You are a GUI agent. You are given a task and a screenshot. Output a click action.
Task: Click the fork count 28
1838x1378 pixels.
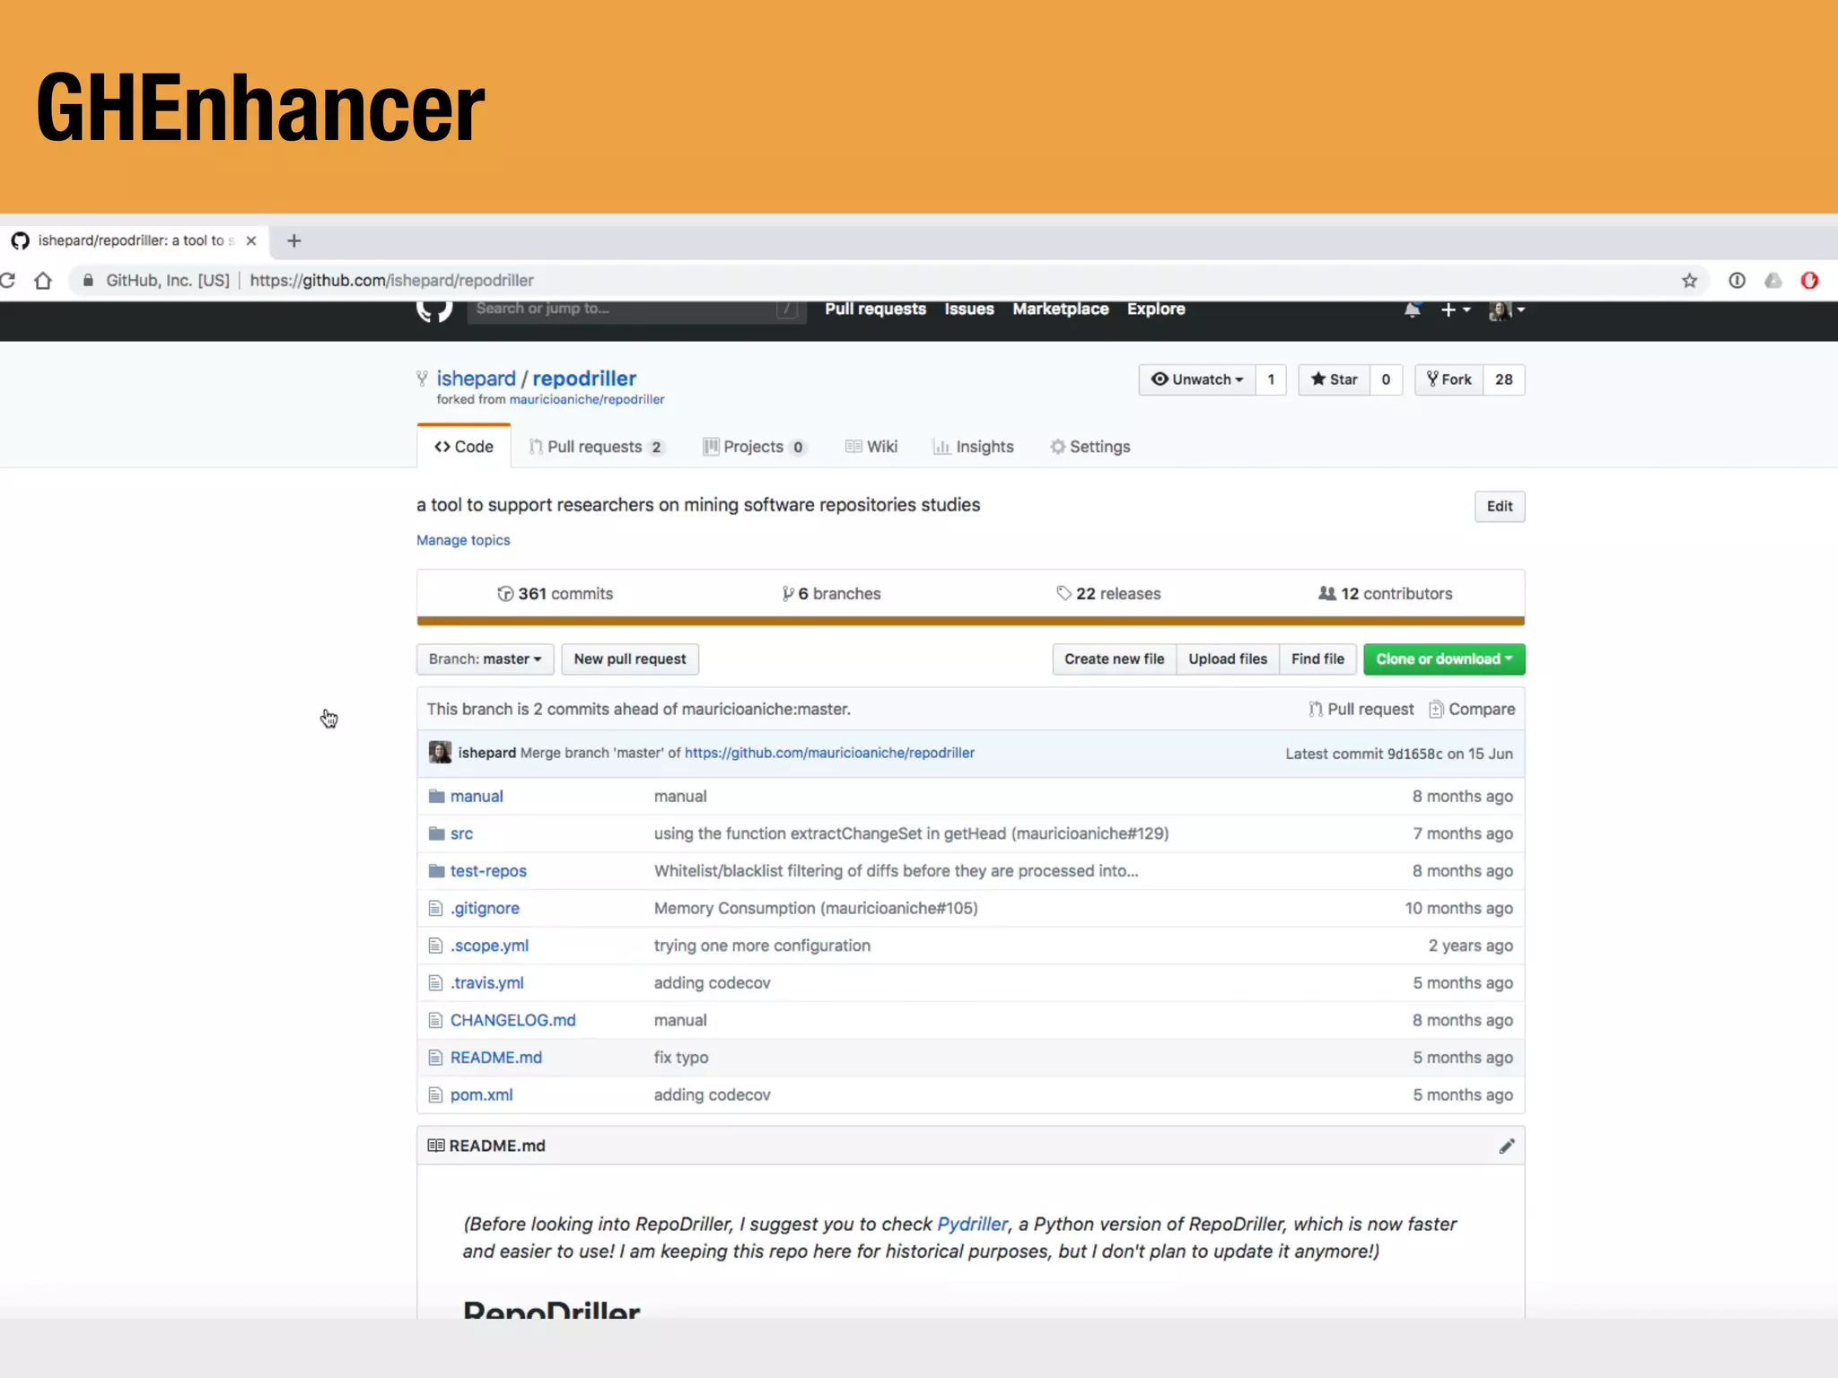click(x=1504, y=379)
